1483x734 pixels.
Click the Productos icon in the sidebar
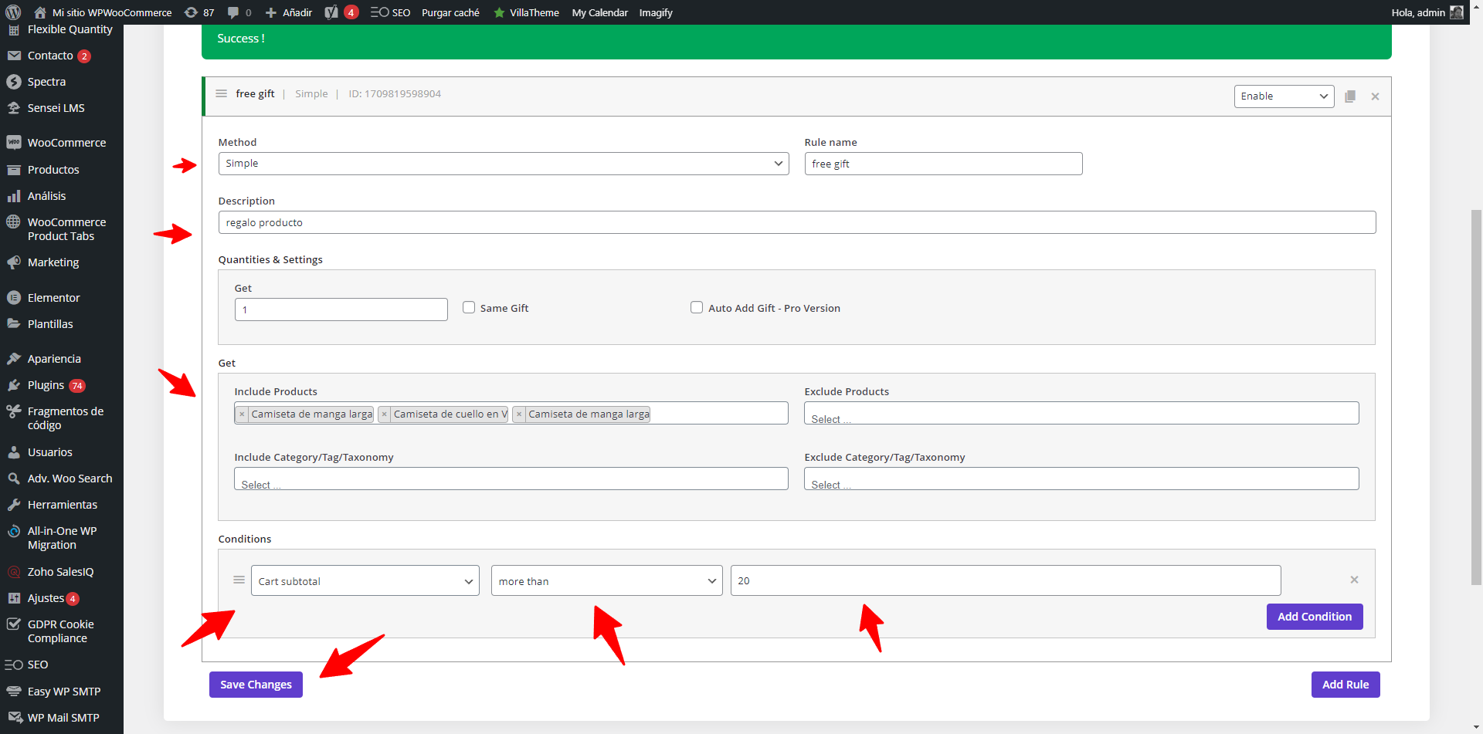14,170
